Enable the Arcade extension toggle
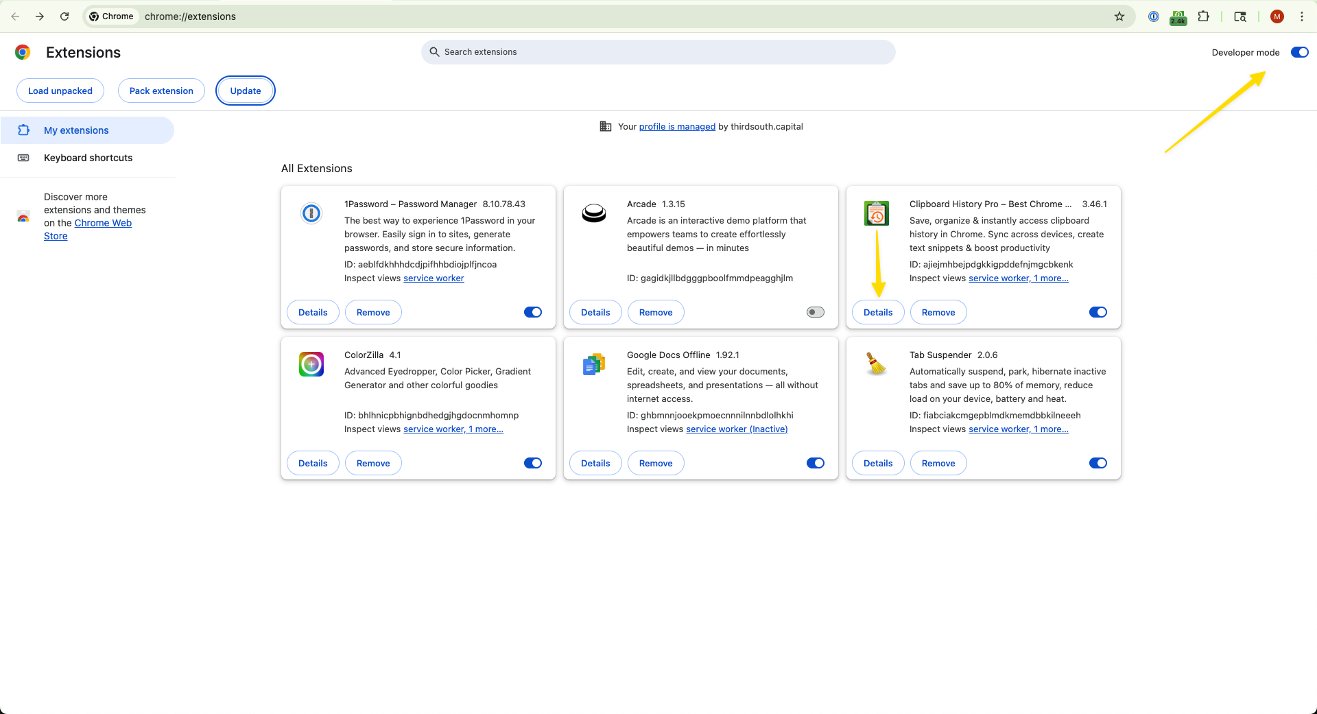 pos(816,312)
